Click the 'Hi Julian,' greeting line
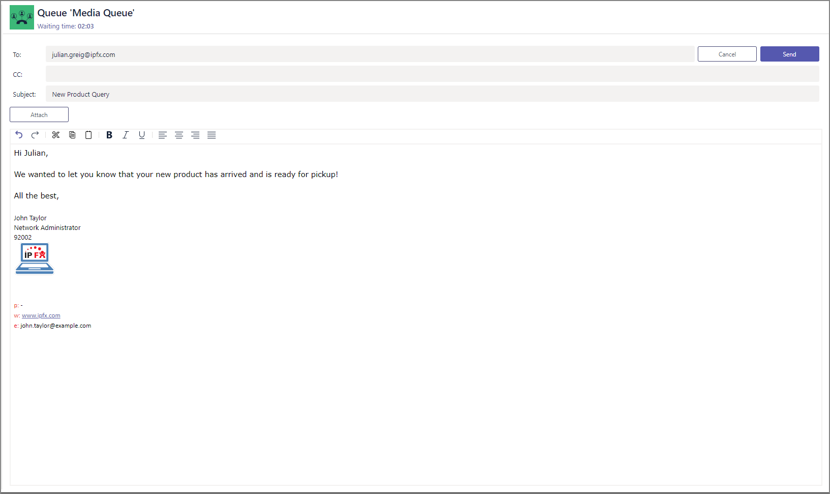The width and height of the screenshot is (830, 494). pos(31,153)
